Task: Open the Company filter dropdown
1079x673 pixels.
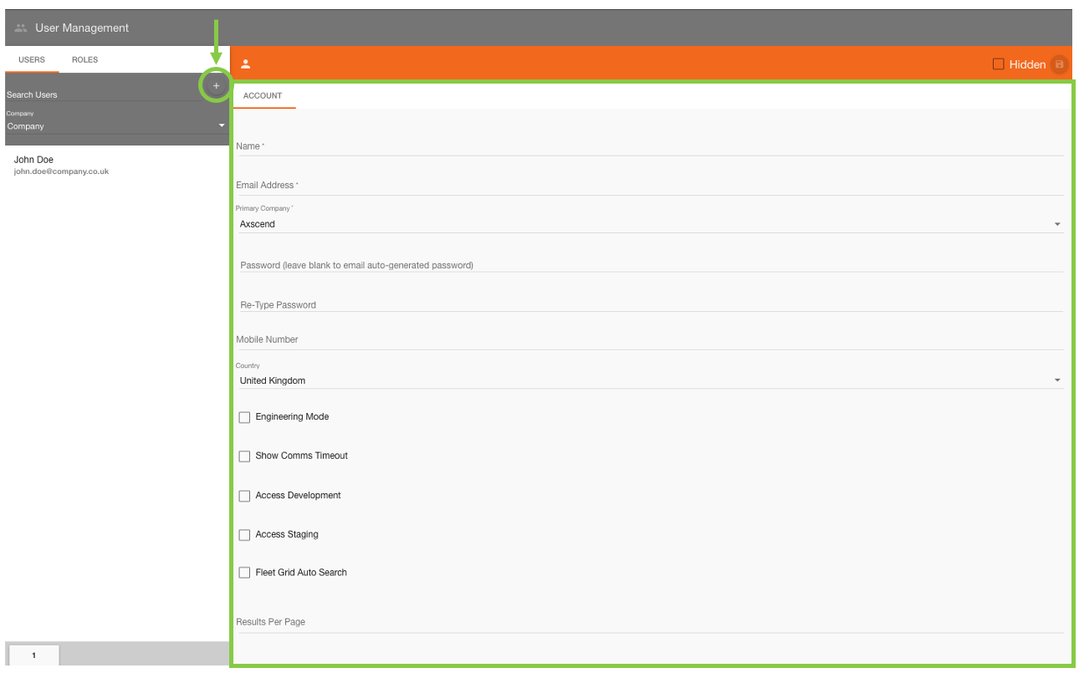Action: pos(115,126)
